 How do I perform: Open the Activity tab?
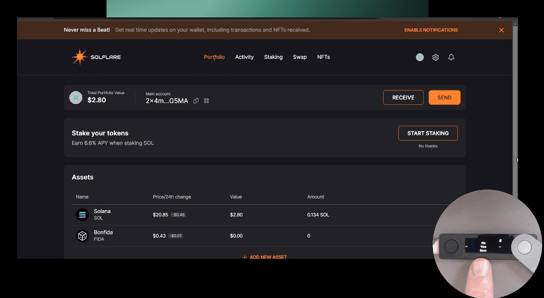pyautogui.click(x=244, y=57)
